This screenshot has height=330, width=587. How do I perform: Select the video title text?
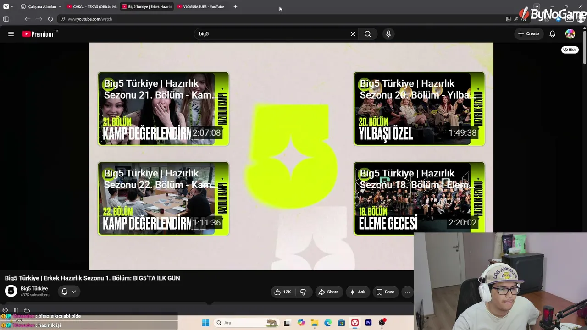[x=92, y=278]
